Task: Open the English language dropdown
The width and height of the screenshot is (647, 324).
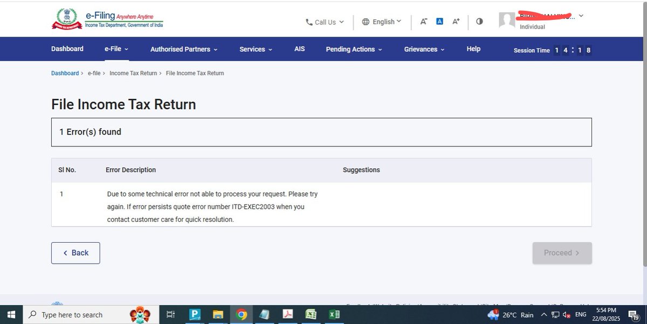Action: (x=382, y=22)
